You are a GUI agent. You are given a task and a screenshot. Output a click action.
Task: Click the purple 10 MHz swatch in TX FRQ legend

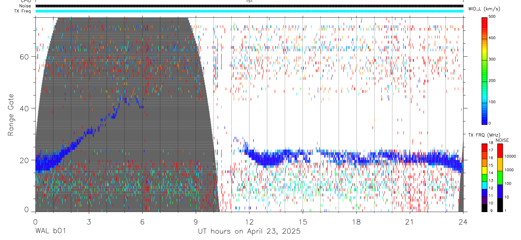(485, 200)
